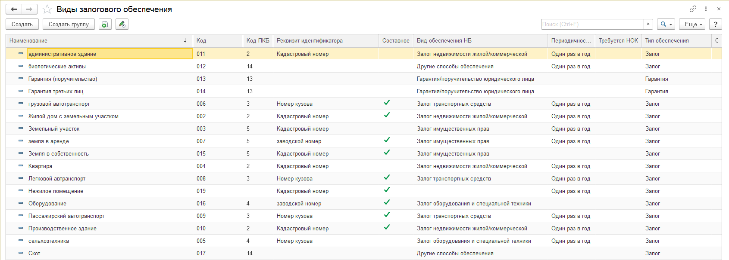
Task: Click code 015 in the Код column
Action: [201, 153]
